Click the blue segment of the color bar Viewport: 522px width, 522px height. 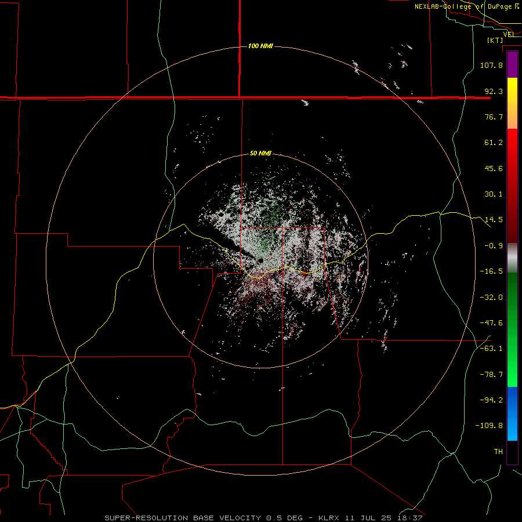(x=512, y=414)
